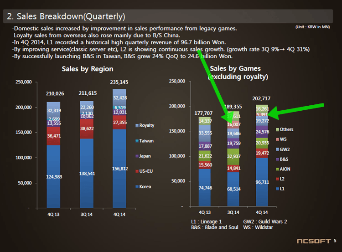Click the B&S legend color swatch
The width and height of the screenshot is (342, 252).
click(x=277, y=159)
